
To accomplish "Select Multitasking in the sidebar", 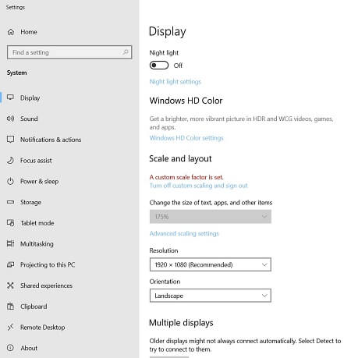I will click(x=37, y=244).
